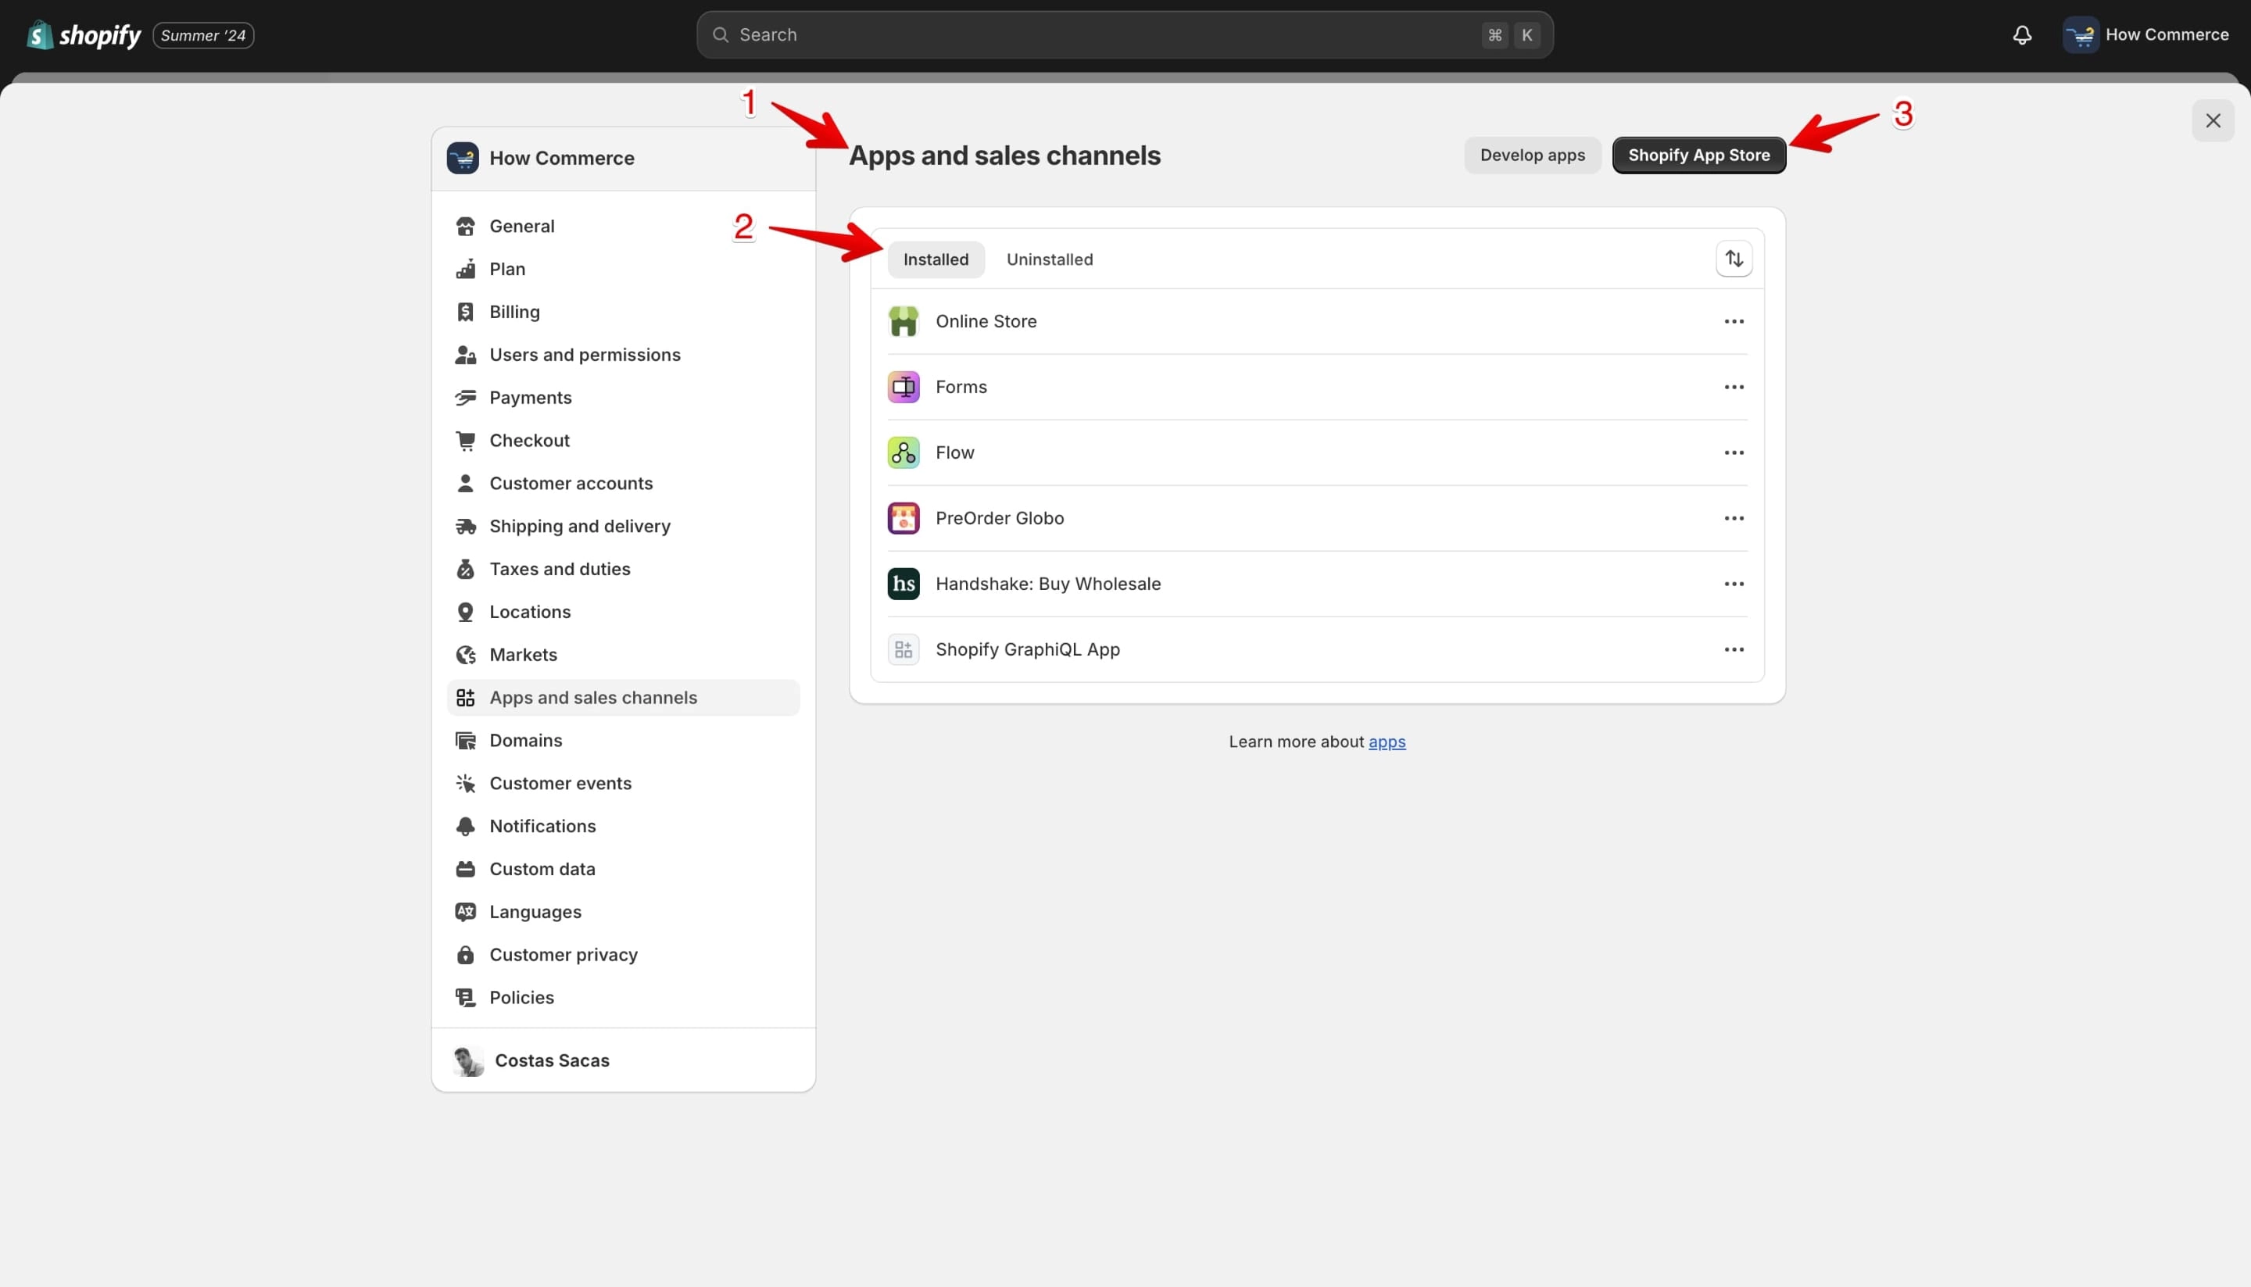Select the Installed tab

point(936,260)
